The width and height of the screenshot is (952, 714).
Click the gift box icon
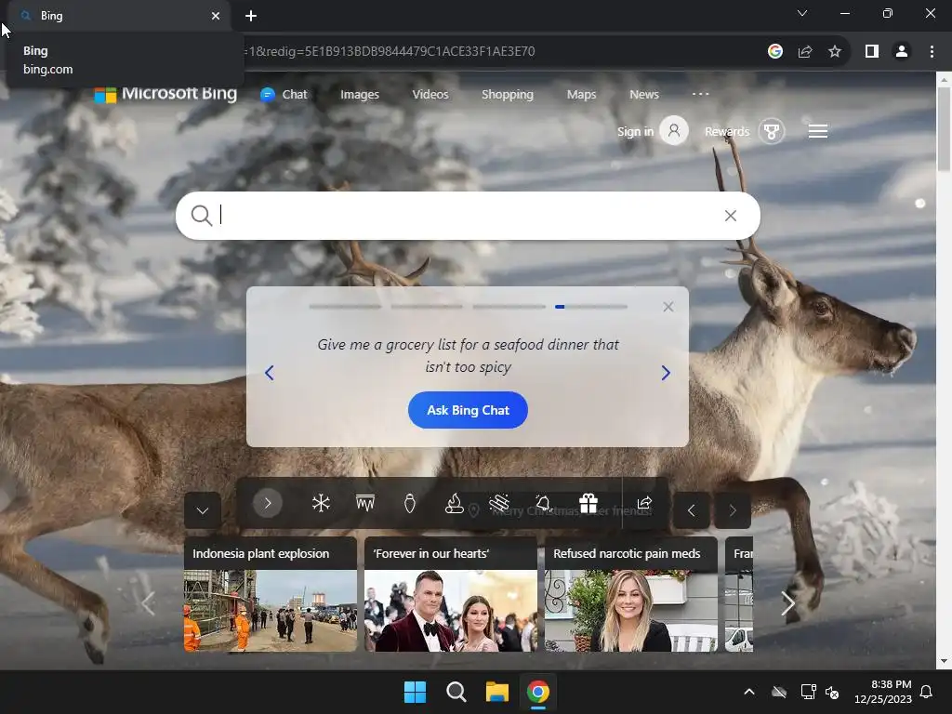588,503
